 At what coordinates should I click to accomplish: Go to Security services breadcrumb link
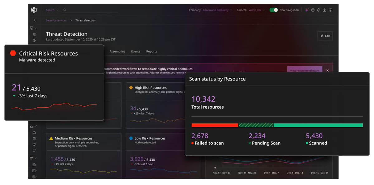point(56,20)
